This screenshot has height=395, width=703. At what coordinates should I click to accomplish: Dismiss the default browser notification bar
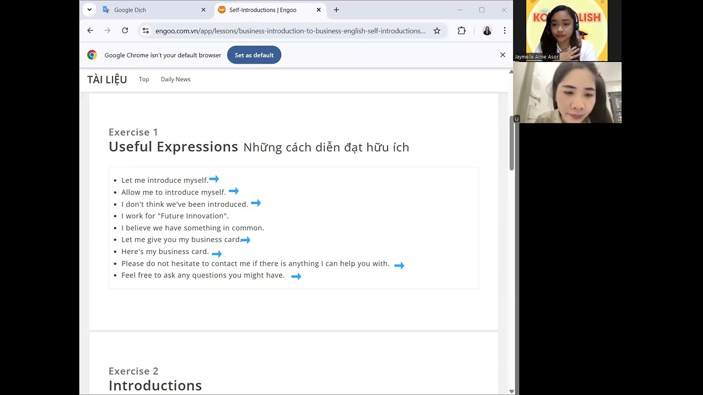click(x=503, y=55)
